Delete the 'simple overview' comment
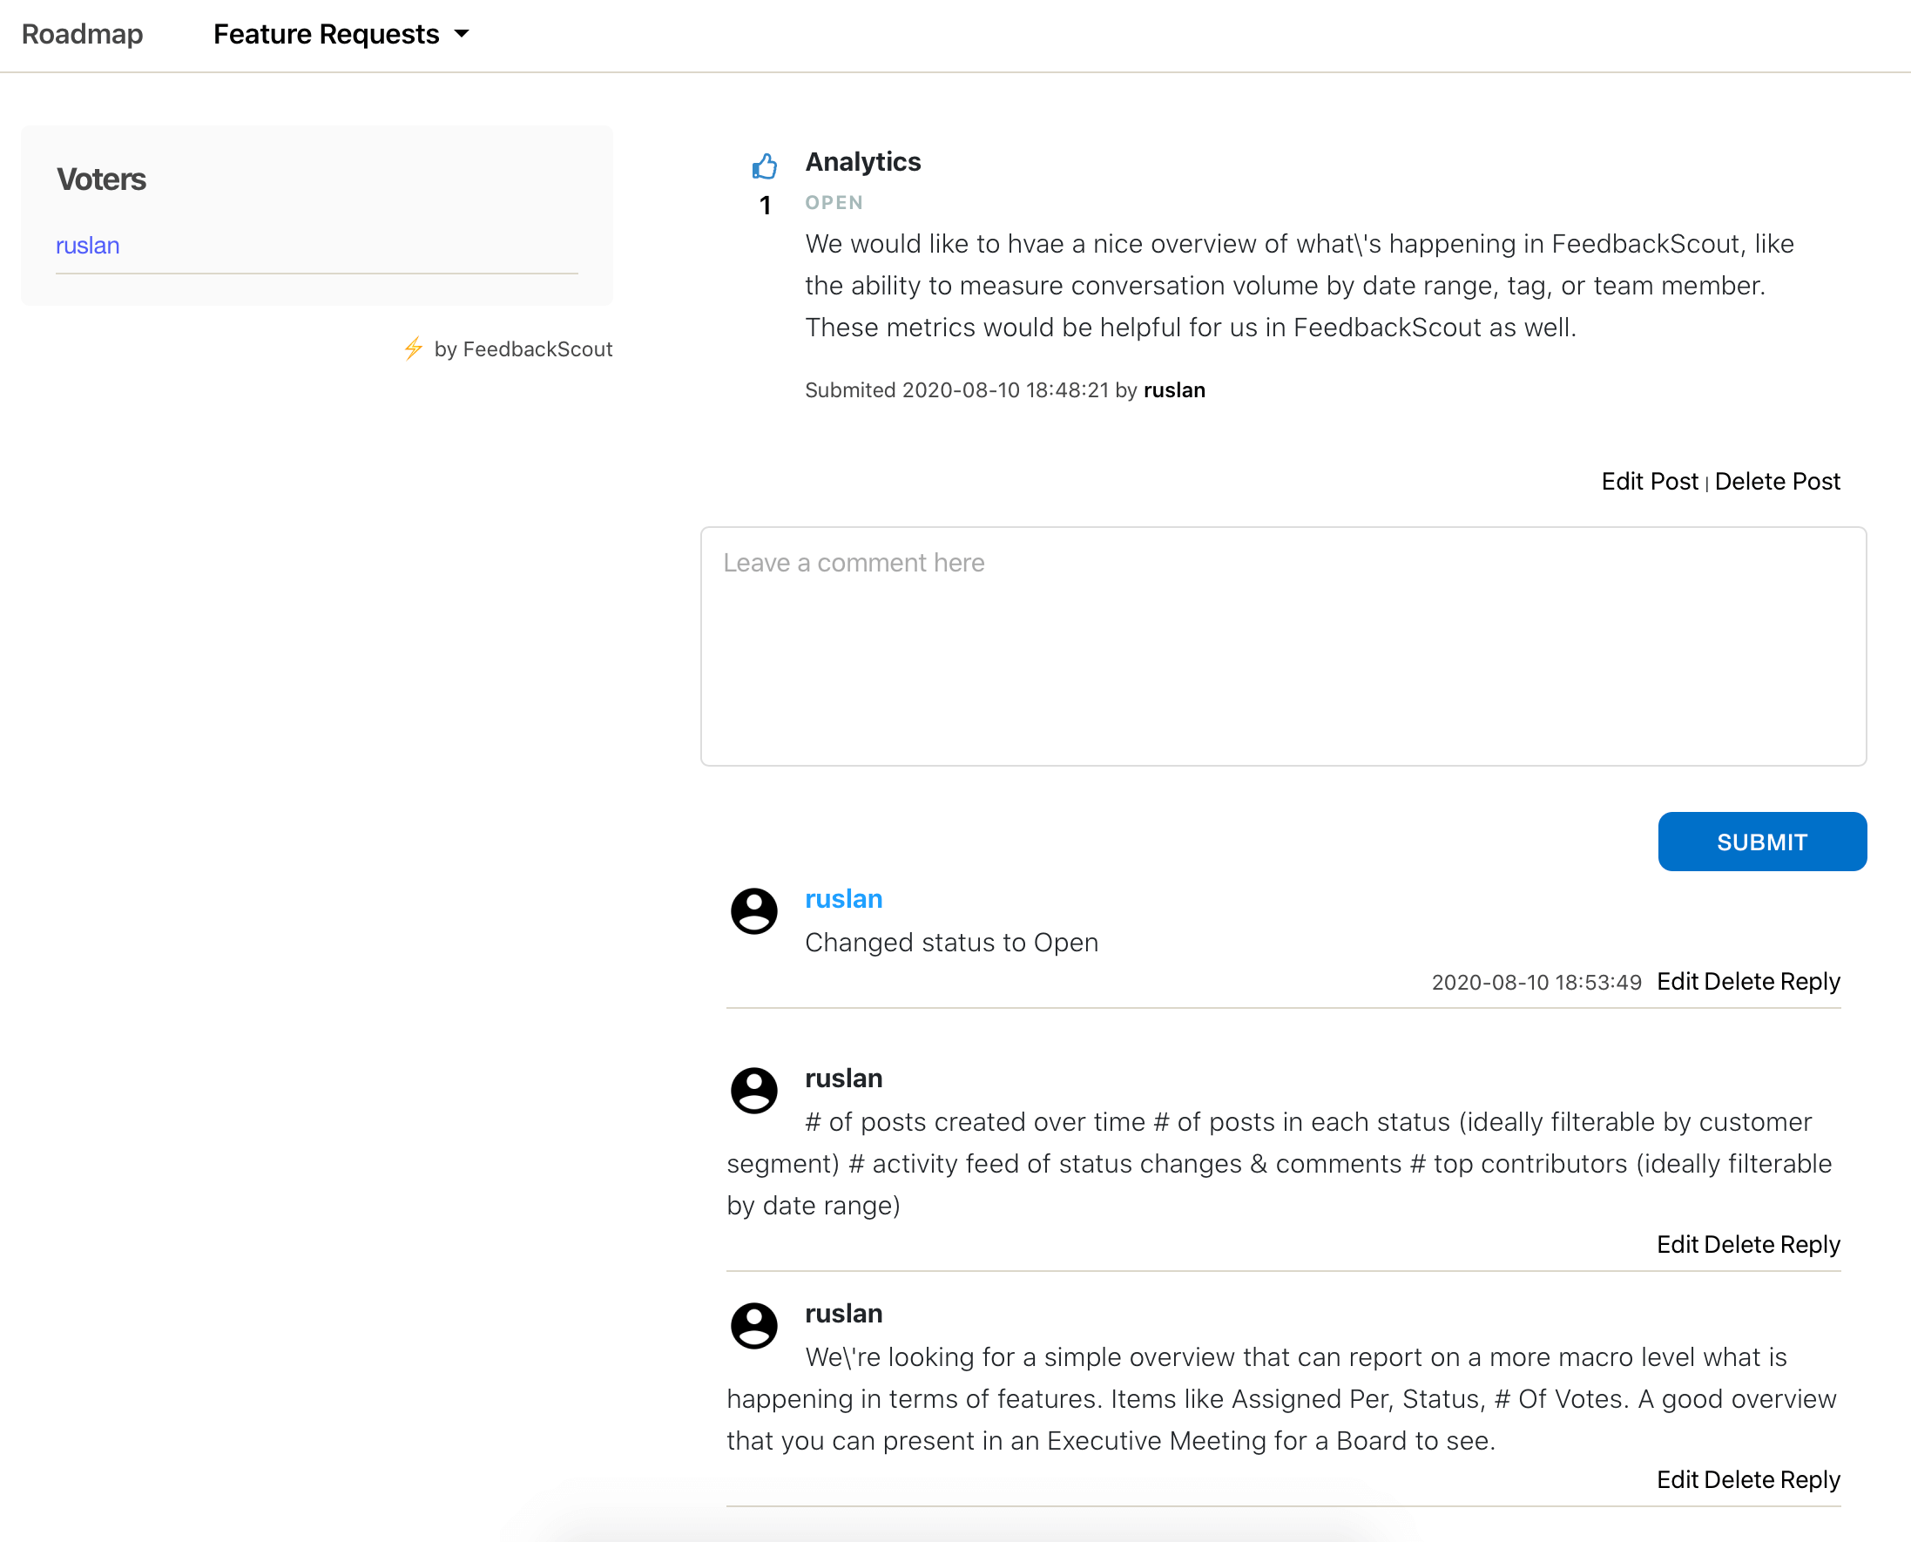1911x1542 pixels. [1739, 1480]
